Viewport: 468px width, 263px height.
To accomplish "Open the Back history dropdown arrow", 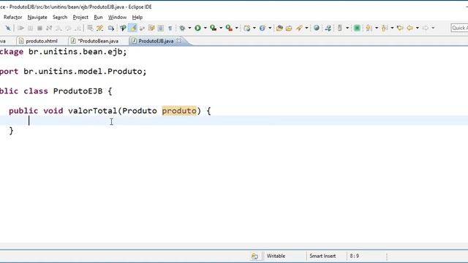I will (418, 28).
